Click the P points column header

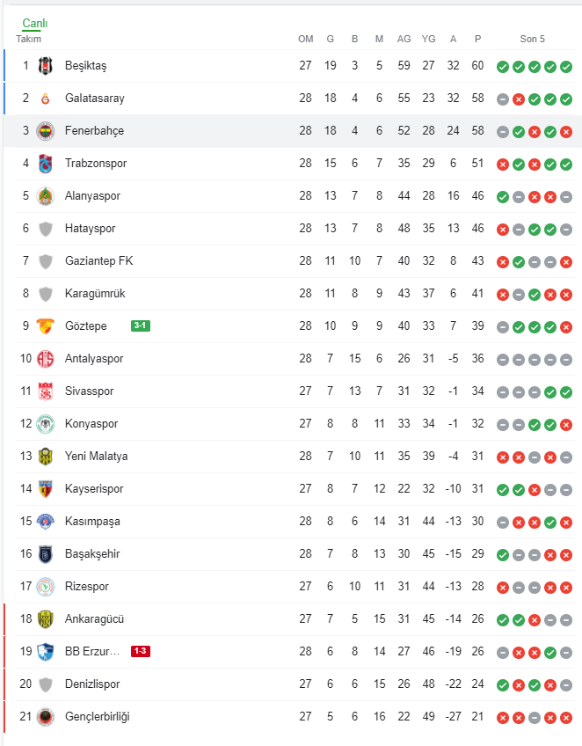click(x=478, y=39)
